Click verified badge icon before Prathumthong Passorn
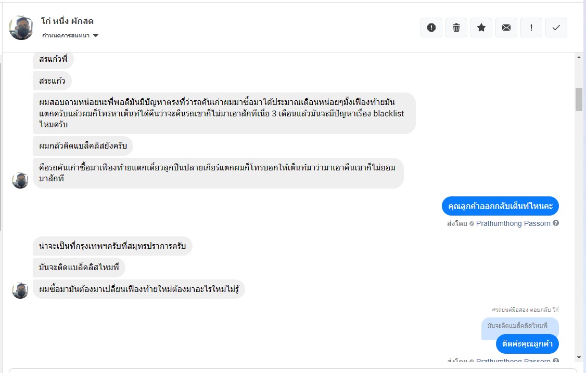Screen dimensions: 586x373 coord(472,224)
